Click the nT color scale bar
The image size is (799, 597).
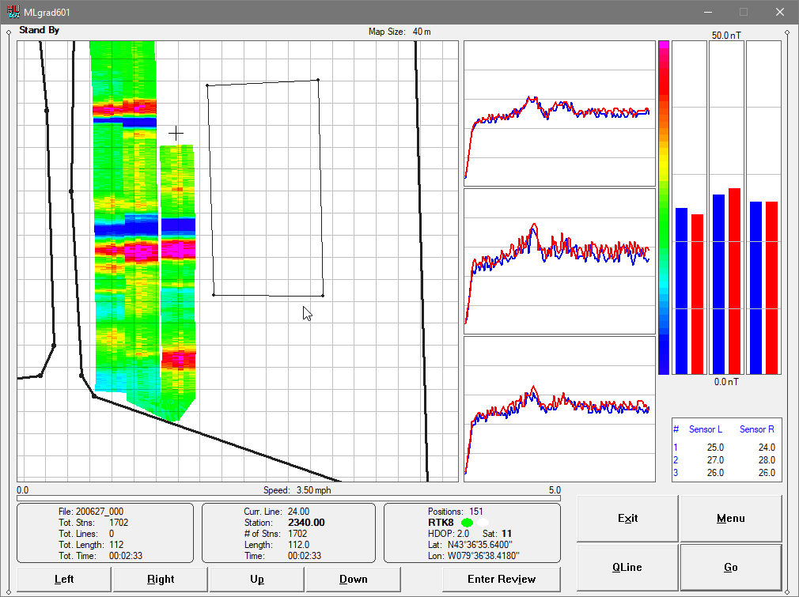pyautogui.click(x=664, y=208)
